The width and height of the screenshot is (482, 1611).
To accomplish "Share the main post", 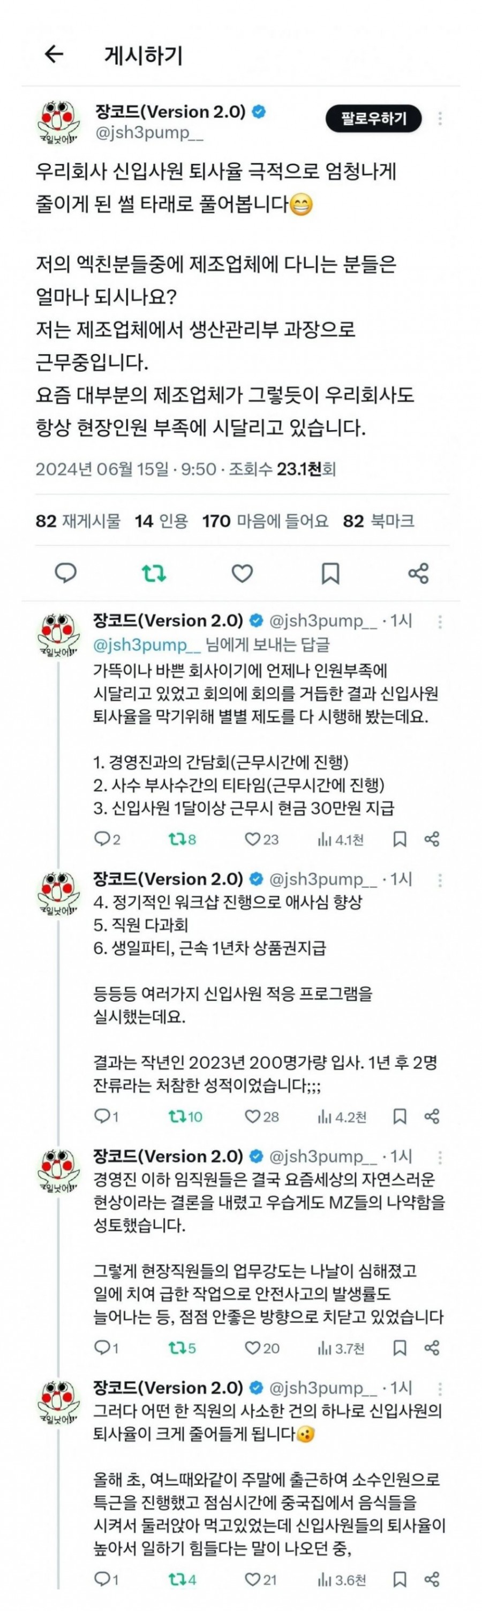I will pyautogui.click(x=418, y=573).
